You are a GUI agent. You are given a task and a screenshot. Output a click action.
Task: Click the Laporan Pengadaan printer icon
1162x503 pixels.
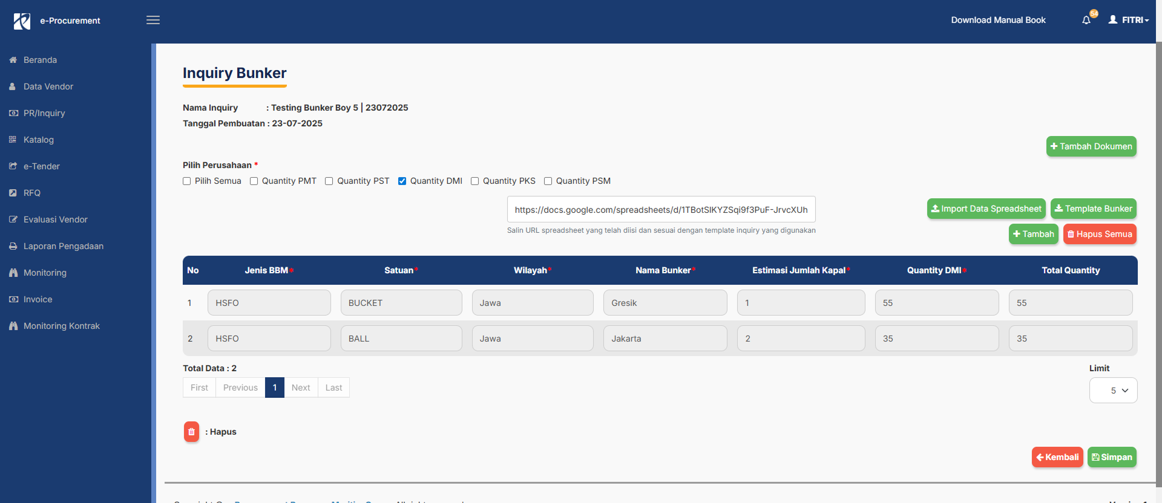point(13,246)
